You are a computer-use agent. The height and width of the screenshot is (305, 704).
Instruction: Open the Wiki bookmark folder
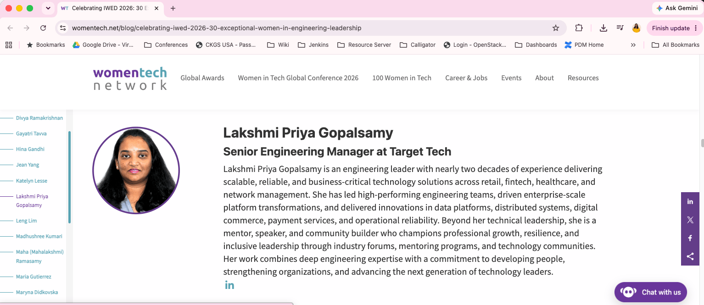click(278, 44)
